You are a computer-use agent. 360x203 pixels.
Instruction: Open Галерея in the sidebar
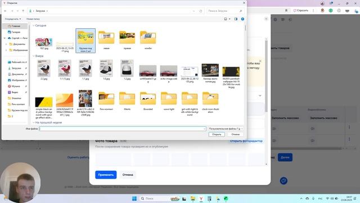[x=15, y=32]
